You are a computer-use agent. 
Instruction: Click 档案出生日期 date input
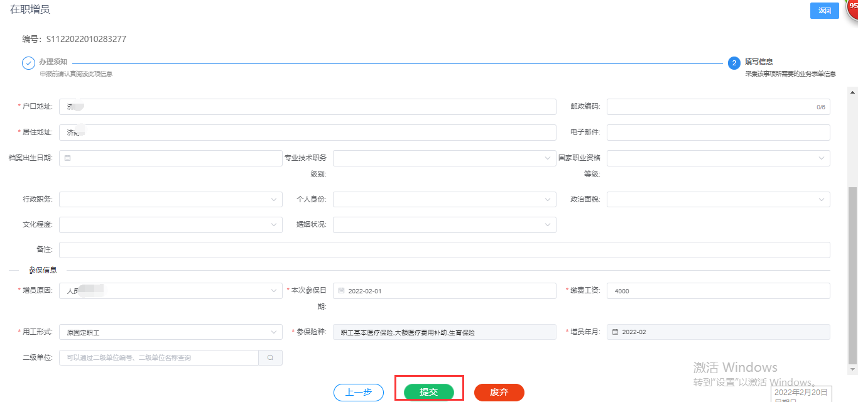click(171, 158)
